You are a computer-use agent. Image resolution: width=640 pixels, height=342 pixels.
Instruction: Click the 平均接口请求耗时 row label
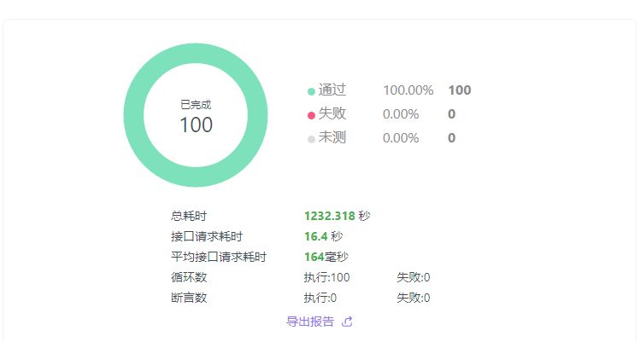218,257
